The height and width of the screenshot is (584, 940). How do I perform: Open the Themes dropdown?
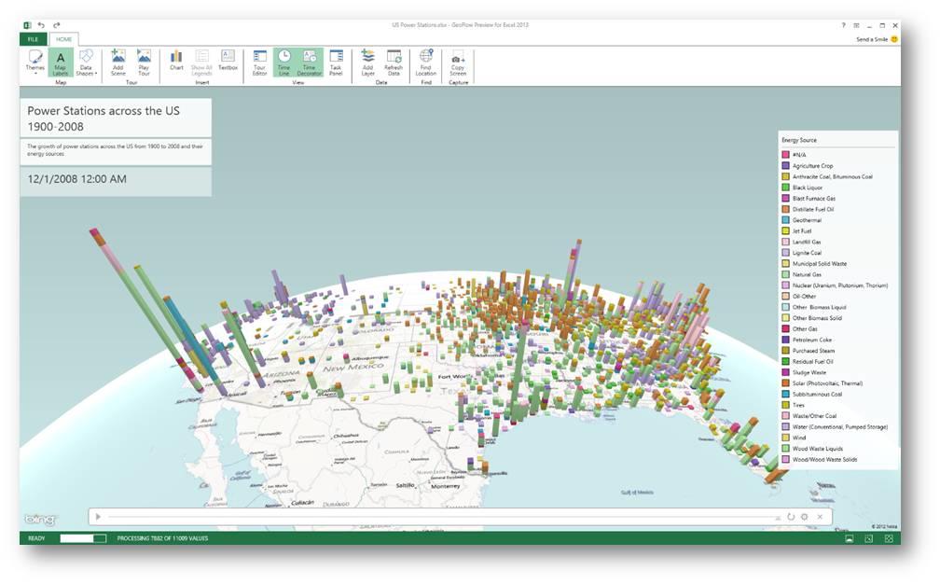click(35, 62)
